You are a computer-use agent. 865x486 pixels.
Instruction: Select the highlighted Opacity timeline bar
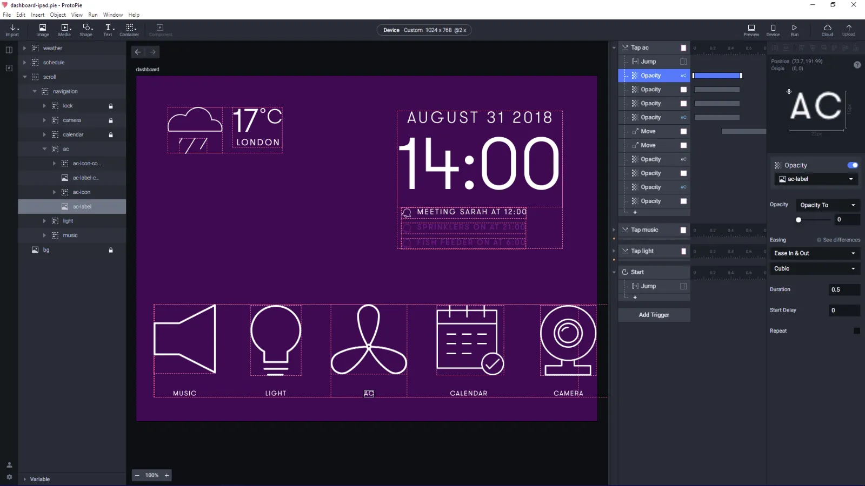click(x=717, y=76)
